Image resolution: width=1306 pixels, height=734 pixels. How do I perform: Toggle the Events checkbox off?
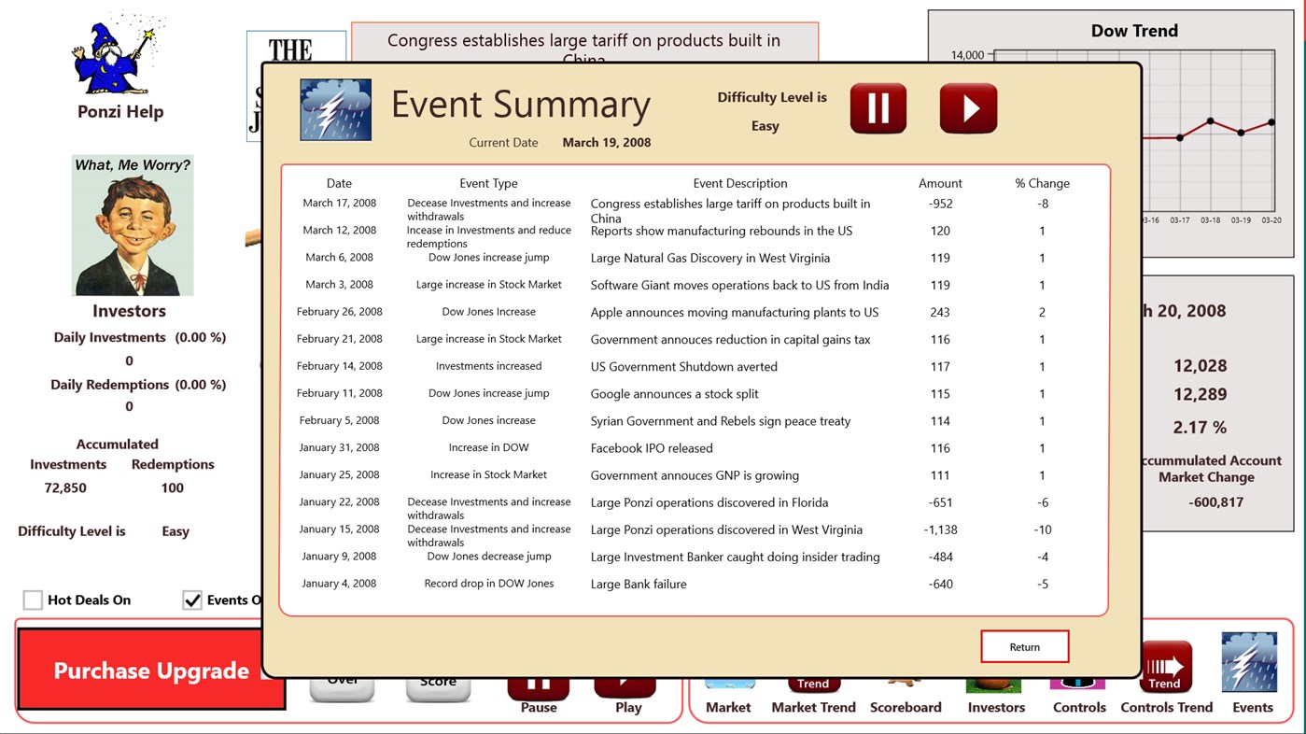192,600
